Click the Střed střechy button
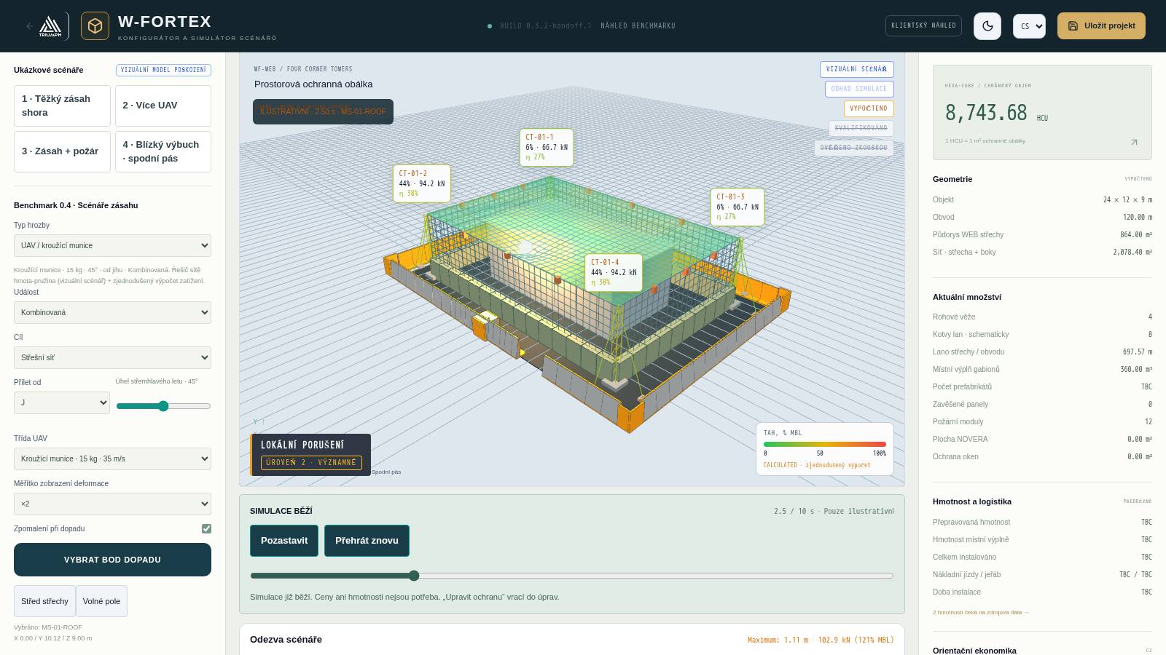 tap(44, 601)
